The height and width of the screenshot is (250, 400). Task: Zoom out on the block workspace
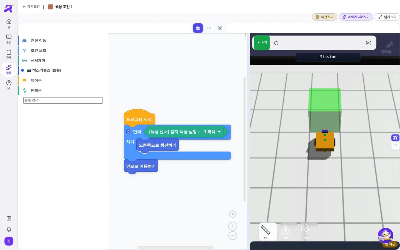pos(233,236)
